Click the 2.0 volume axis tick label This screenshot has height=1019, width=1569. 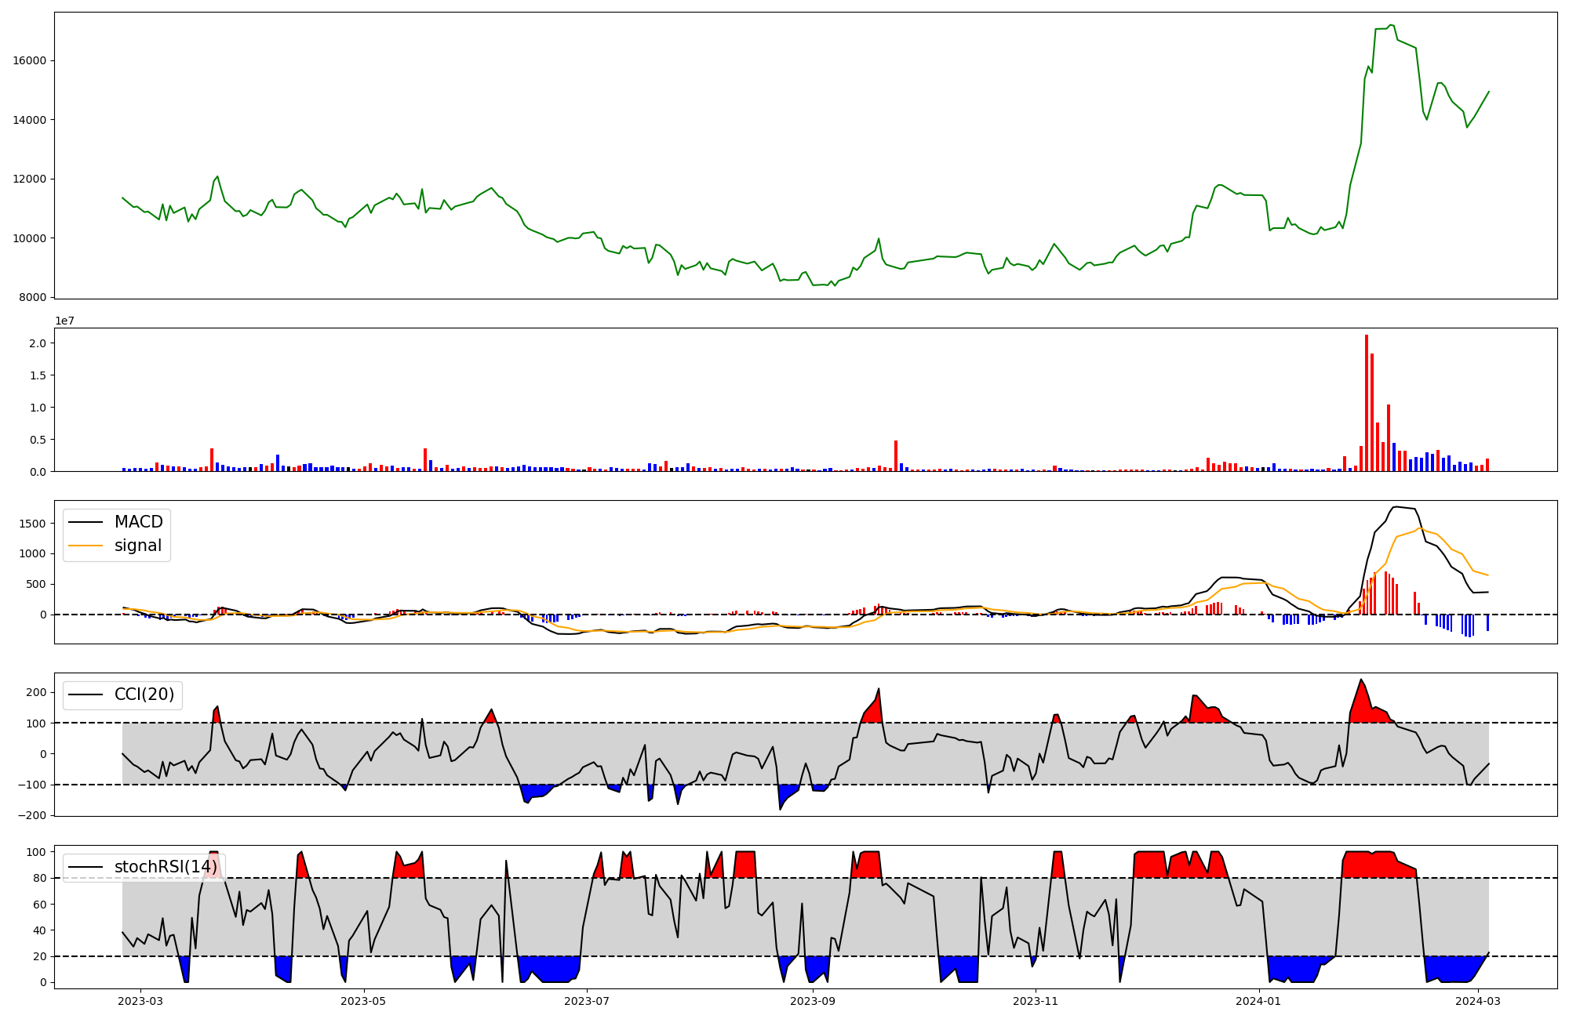(x=39, y=343)
